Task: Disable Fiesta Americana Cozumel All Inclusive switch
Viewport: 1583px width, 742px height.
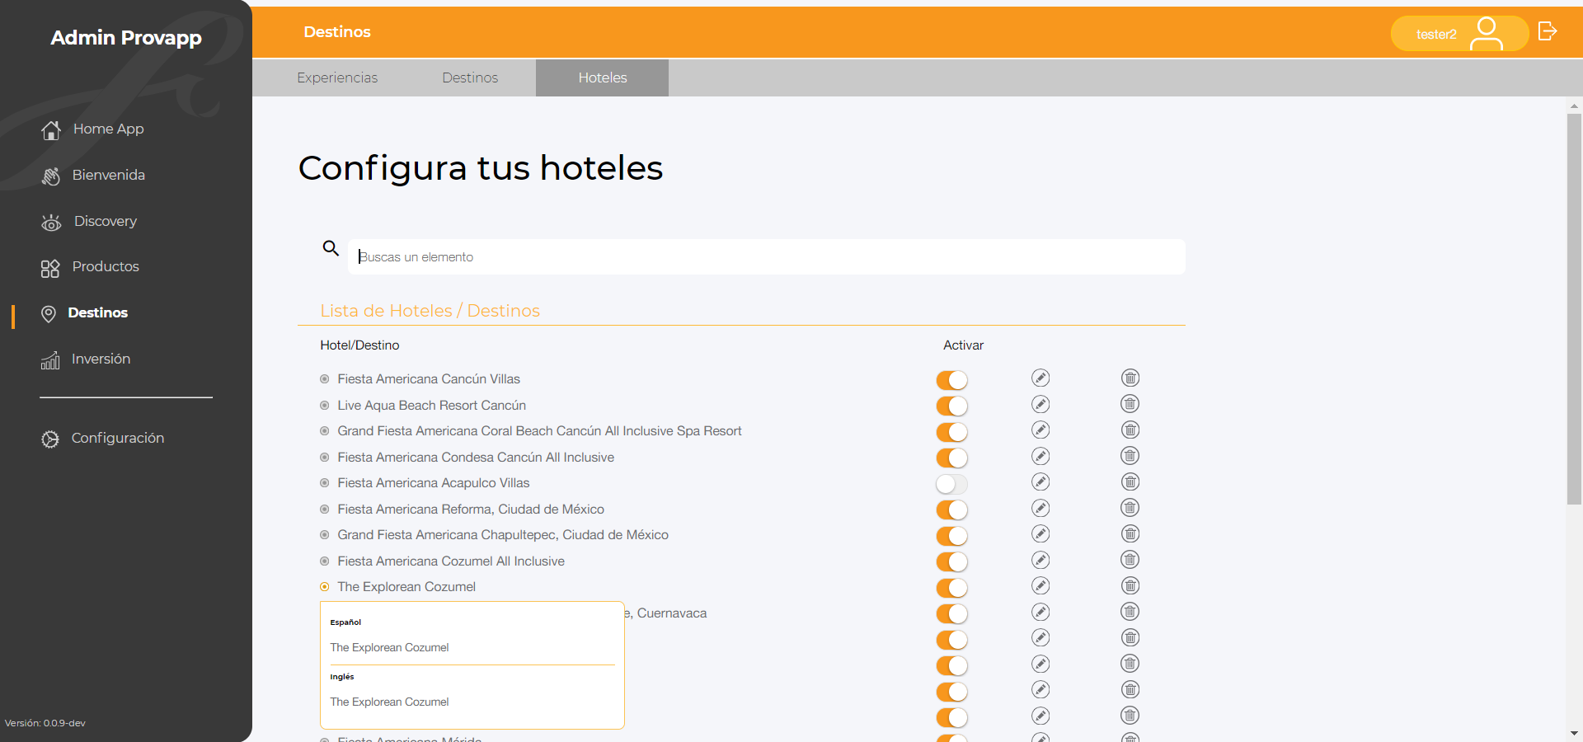Action: point(951,562)
